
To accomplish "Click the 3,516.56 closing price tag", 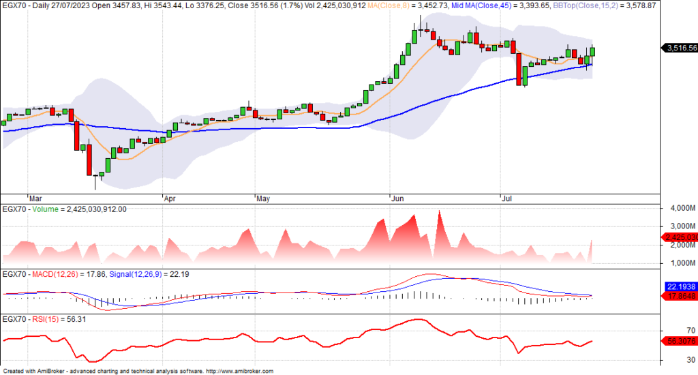I will coord(680,48).
